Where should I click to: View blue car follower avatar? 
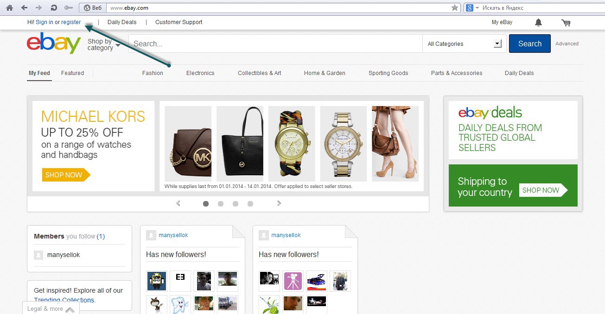point(317,281)
